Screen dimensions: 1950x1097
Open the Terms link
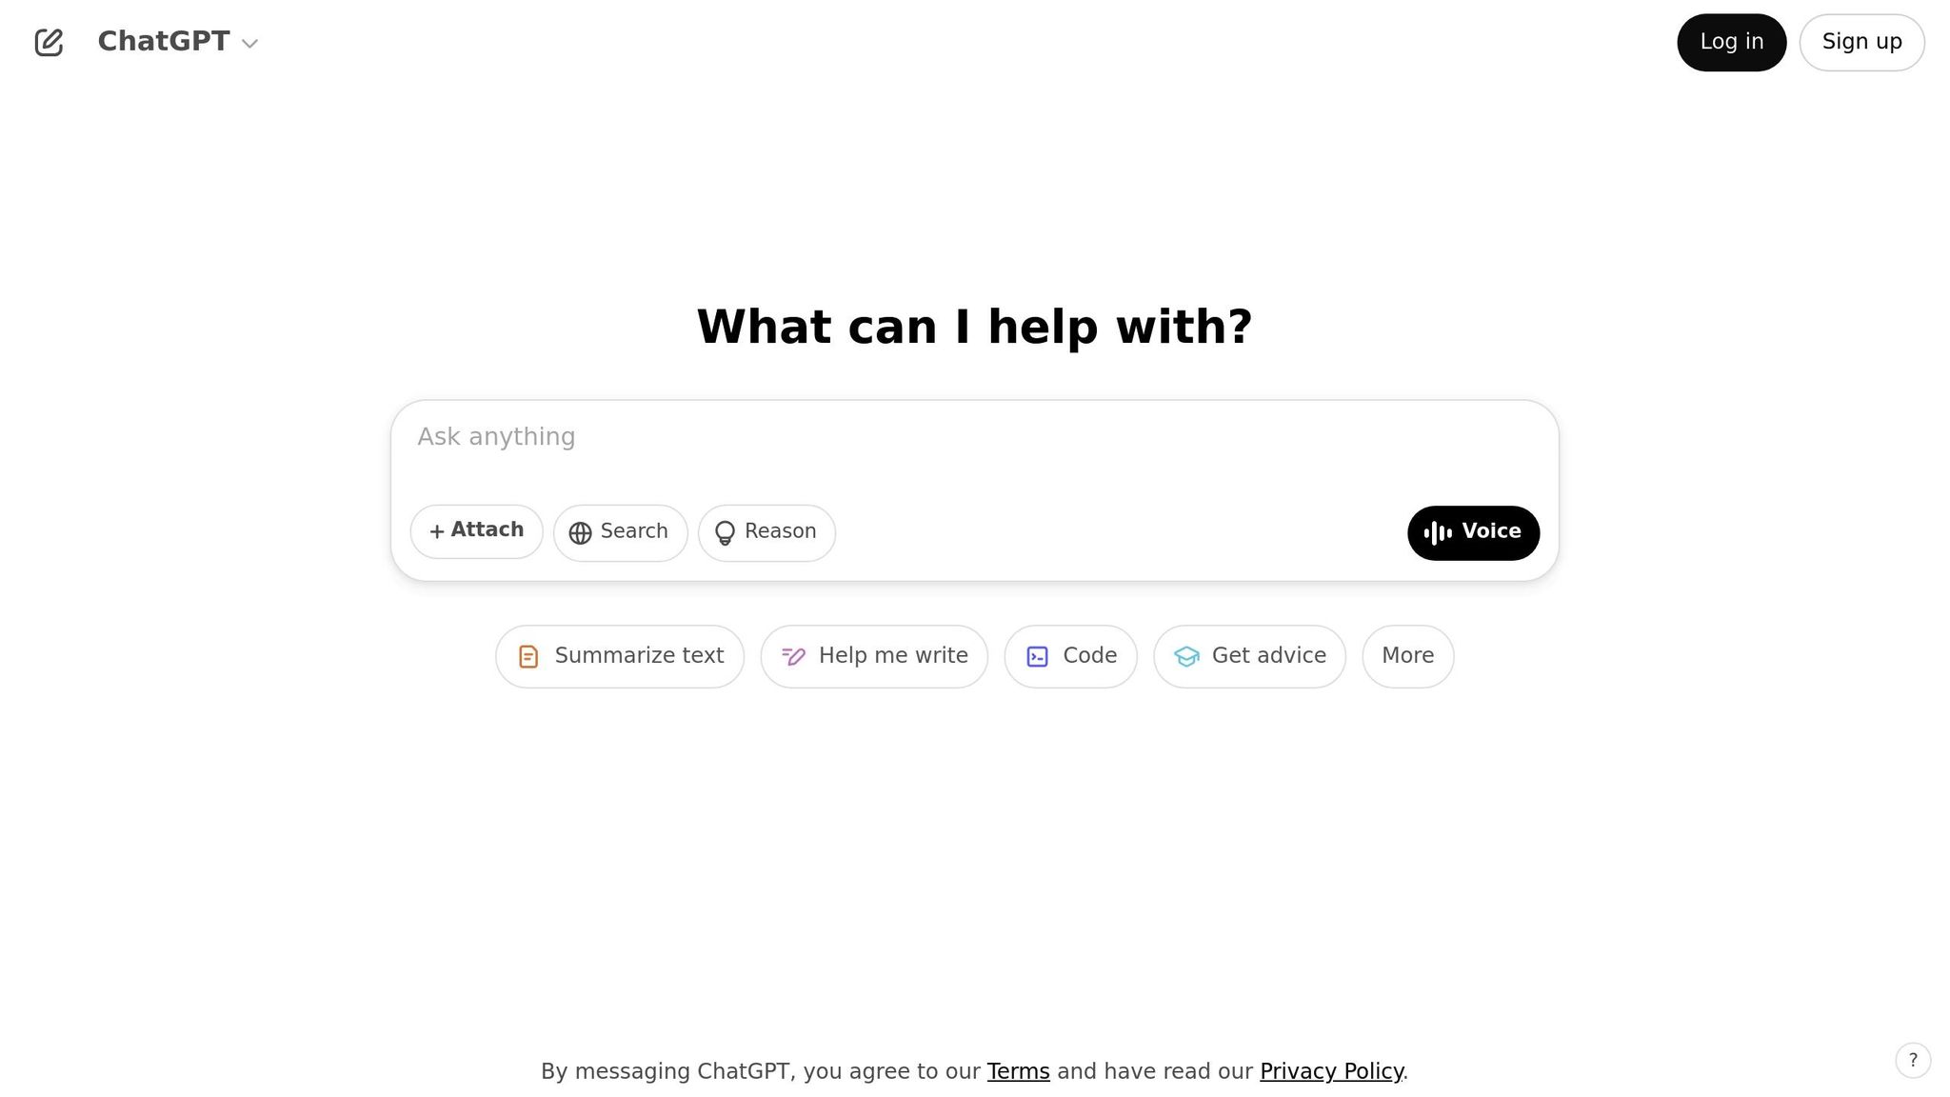[x=1018, y=1071]
